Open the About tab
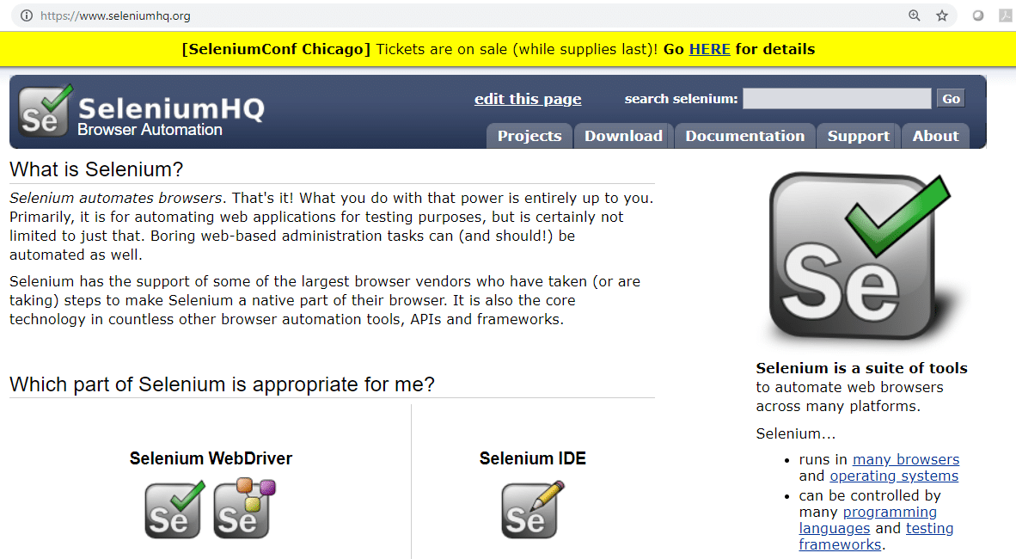1016x559 pixels. click(x=935, y=136)
